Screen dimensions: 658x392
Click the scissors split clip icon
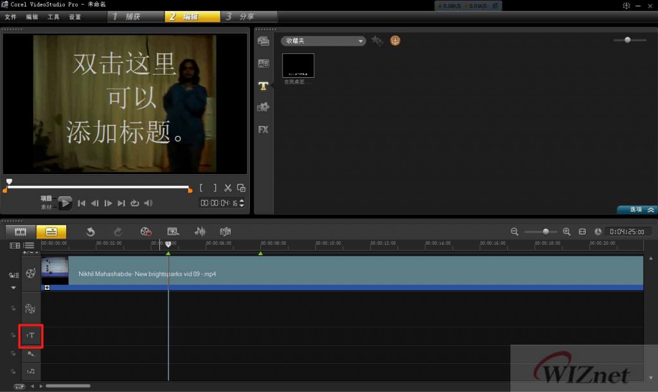pos(228,188)
